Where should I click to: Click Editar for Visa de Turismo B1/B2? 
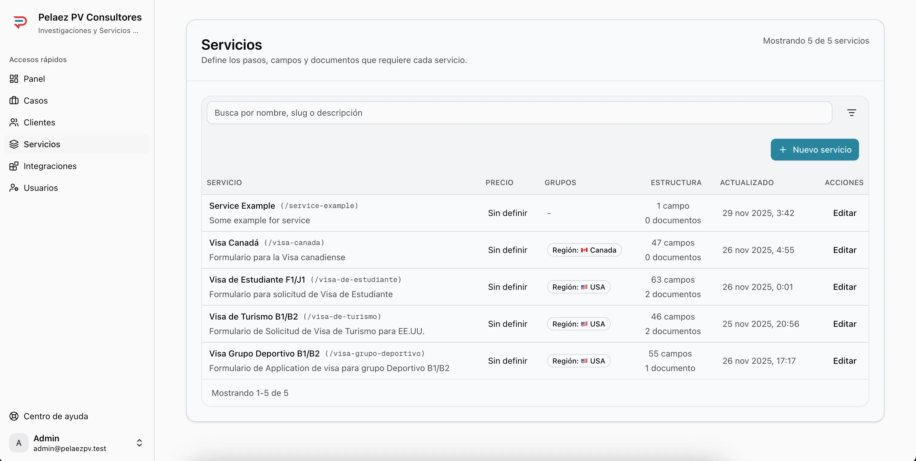pyautogui.click(x=844, y=324)
